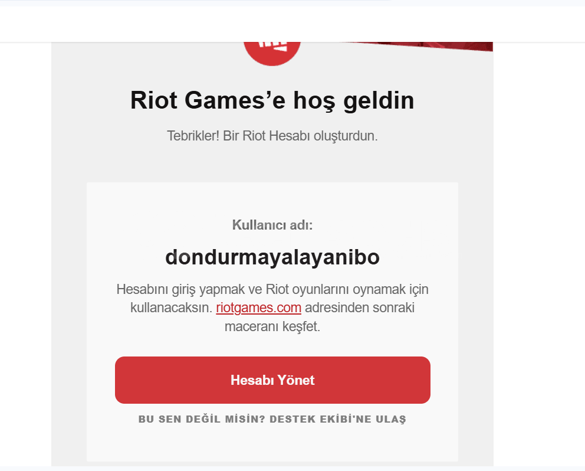Click 'hoş geldin' in the welcome heading
This screenshot has width=585, height=471.
tap(354, 100)
